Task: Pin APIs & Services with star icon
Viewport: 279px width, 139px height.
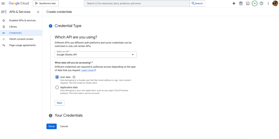Action: [x=38, y=12]
